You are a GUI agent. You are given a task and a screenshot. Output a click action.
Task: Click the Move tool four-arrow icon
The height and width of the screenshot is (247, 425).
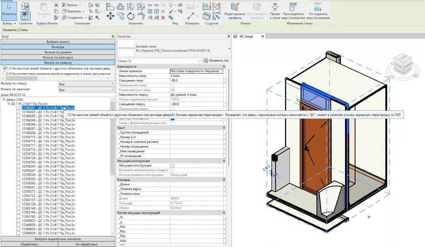[x=110, y=16]
